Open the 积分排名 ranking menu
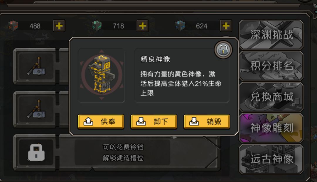This screenshot has height=182, width=317. point(271,66)
